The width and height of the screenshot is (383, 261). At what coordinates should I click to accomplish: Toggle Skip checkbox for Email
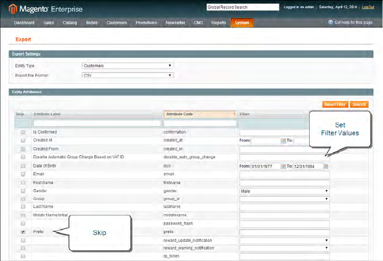[x=23, y=174]
